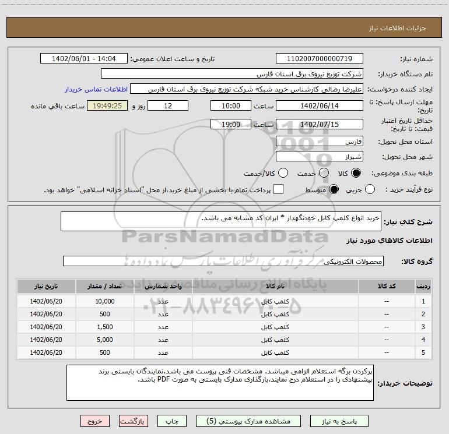449x434 pixels.
Task: Click کلمپ کابل name in row 2
Action: [275, 314]
